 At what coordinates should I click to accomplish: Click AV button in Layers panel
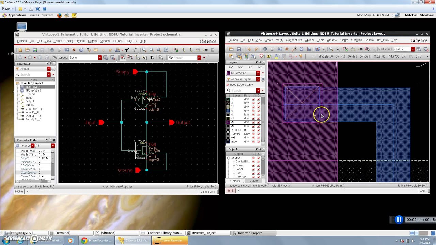point(231,67)
